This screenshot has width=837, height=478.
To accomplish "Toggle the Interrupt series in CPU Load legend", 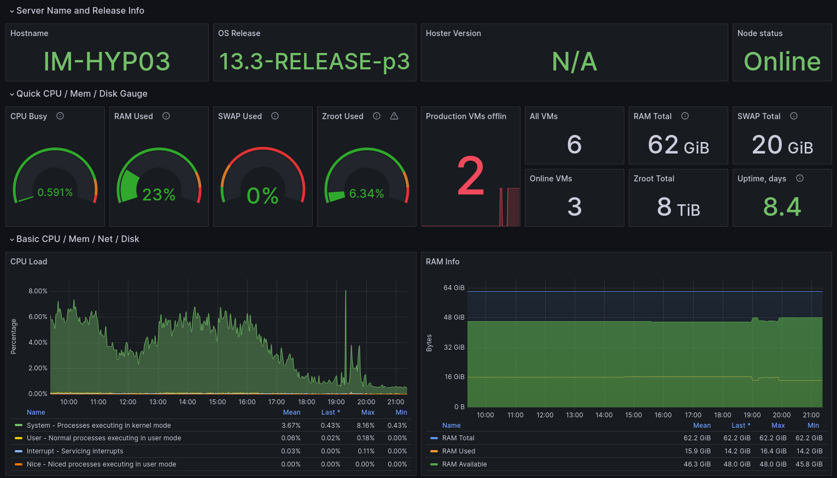I will click(74, 451).
